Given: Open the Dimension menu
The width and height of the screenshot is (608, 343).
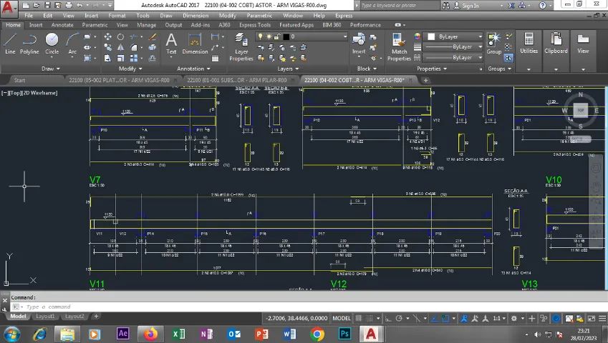Looking at the screenshot, I should coord(196,16).
